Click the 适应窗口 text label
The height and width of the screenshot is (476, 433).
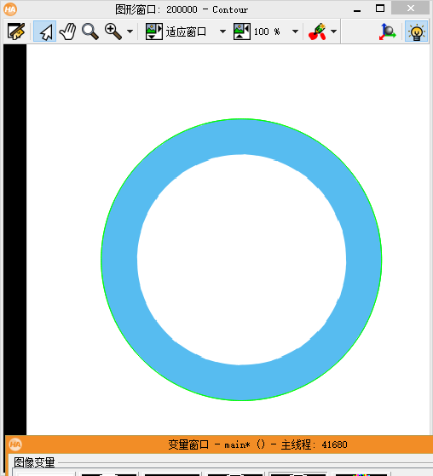[186, 32]
